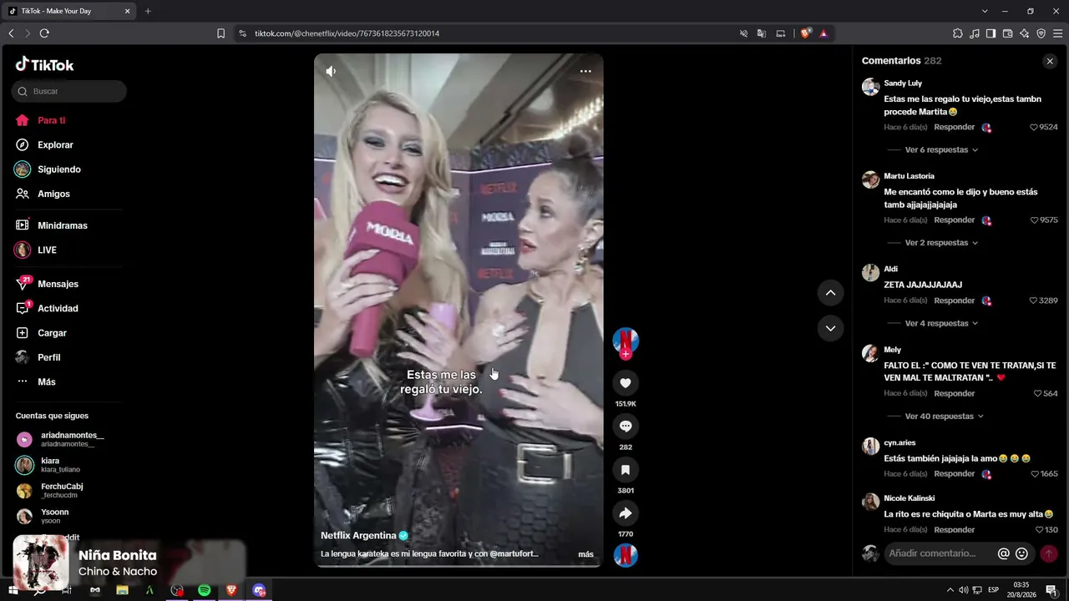Open the Brave Rewards triangle icon
The height and width of the screenshot is (601, 1069).
[823, 33]
